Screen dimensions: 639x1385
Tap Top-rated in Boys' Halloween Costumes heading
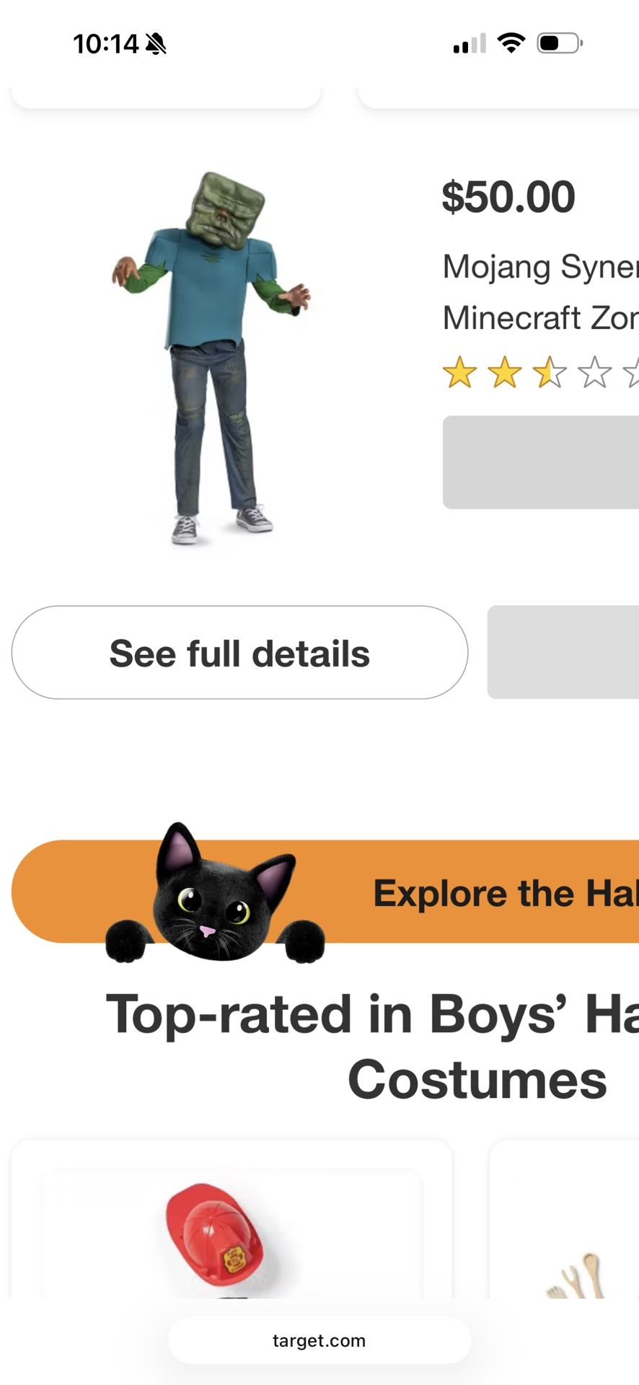pyautogui.click(x=372, y=1047)
